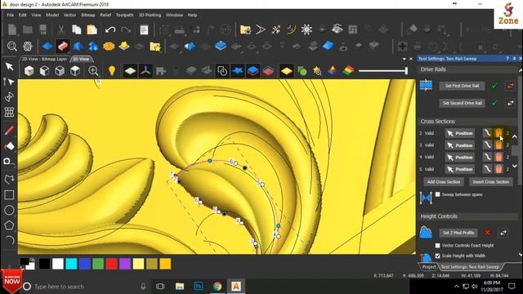Click the light bulb lighting icon
The width and height of the screenshot is (523, 294).
point(112,71)
